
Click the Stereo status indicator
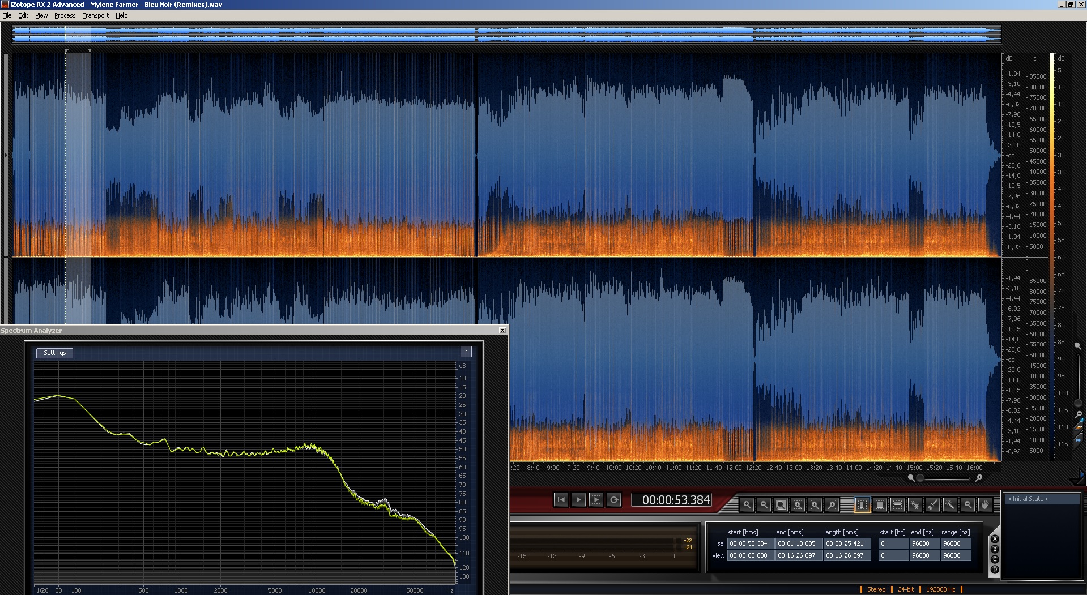click(x=876, y=589)
